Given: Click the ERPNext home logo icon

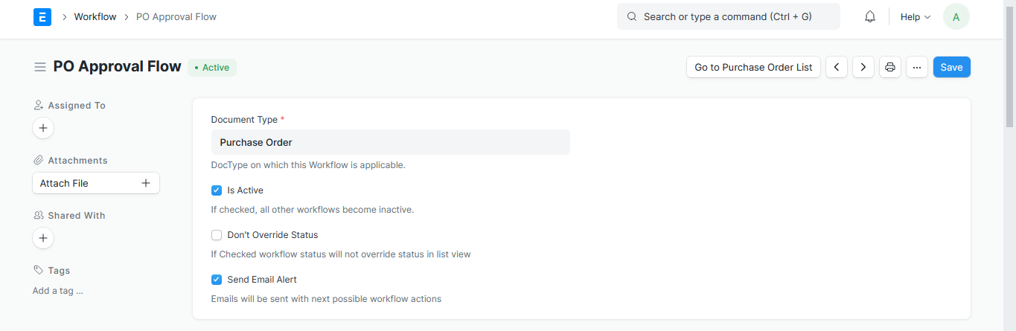Looking at the screenshot, I should [42, 16].
